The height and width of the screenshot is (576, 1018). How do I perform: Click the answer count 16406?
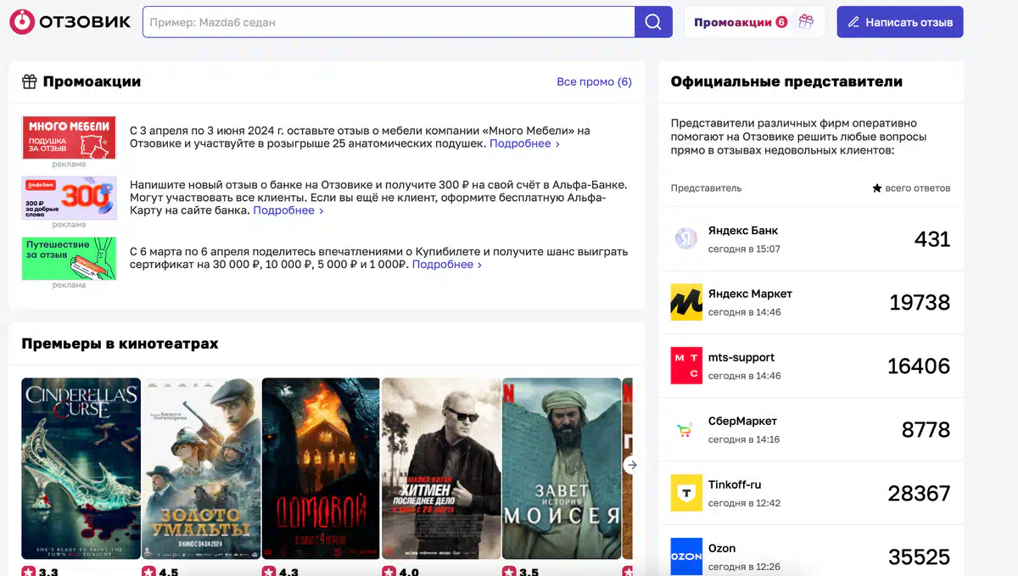(x=919, y=366)
